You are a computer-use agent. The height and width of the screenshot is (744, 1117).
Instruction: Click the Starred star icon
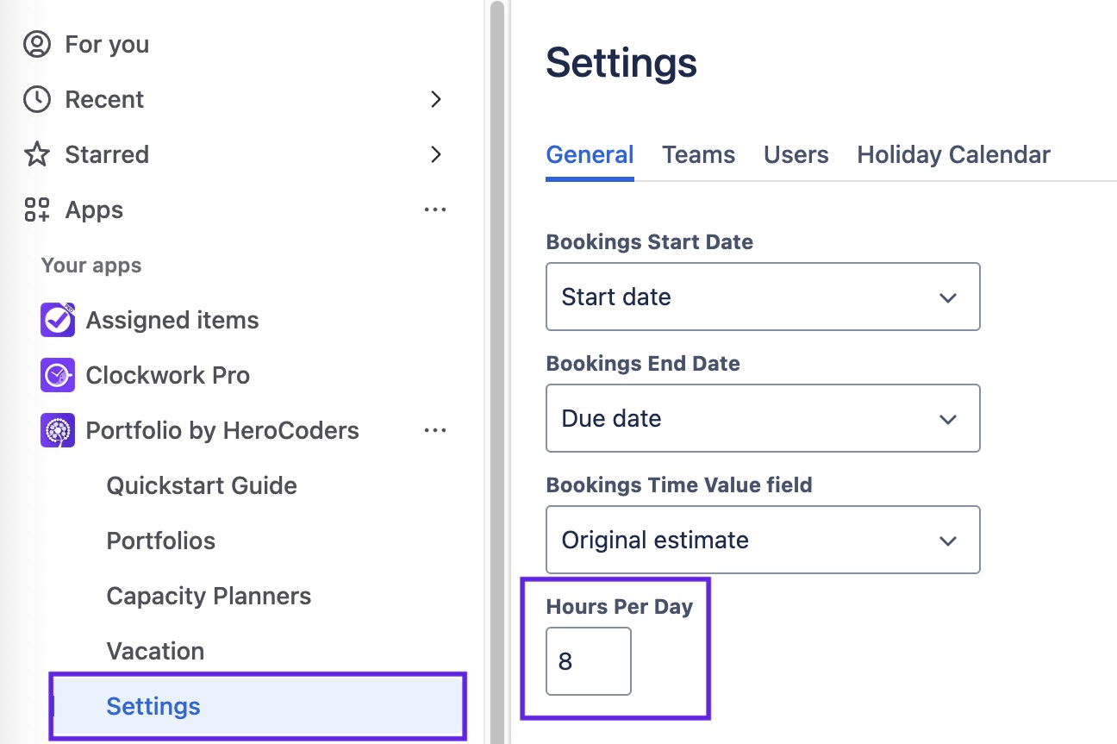[x=37, y=155]
